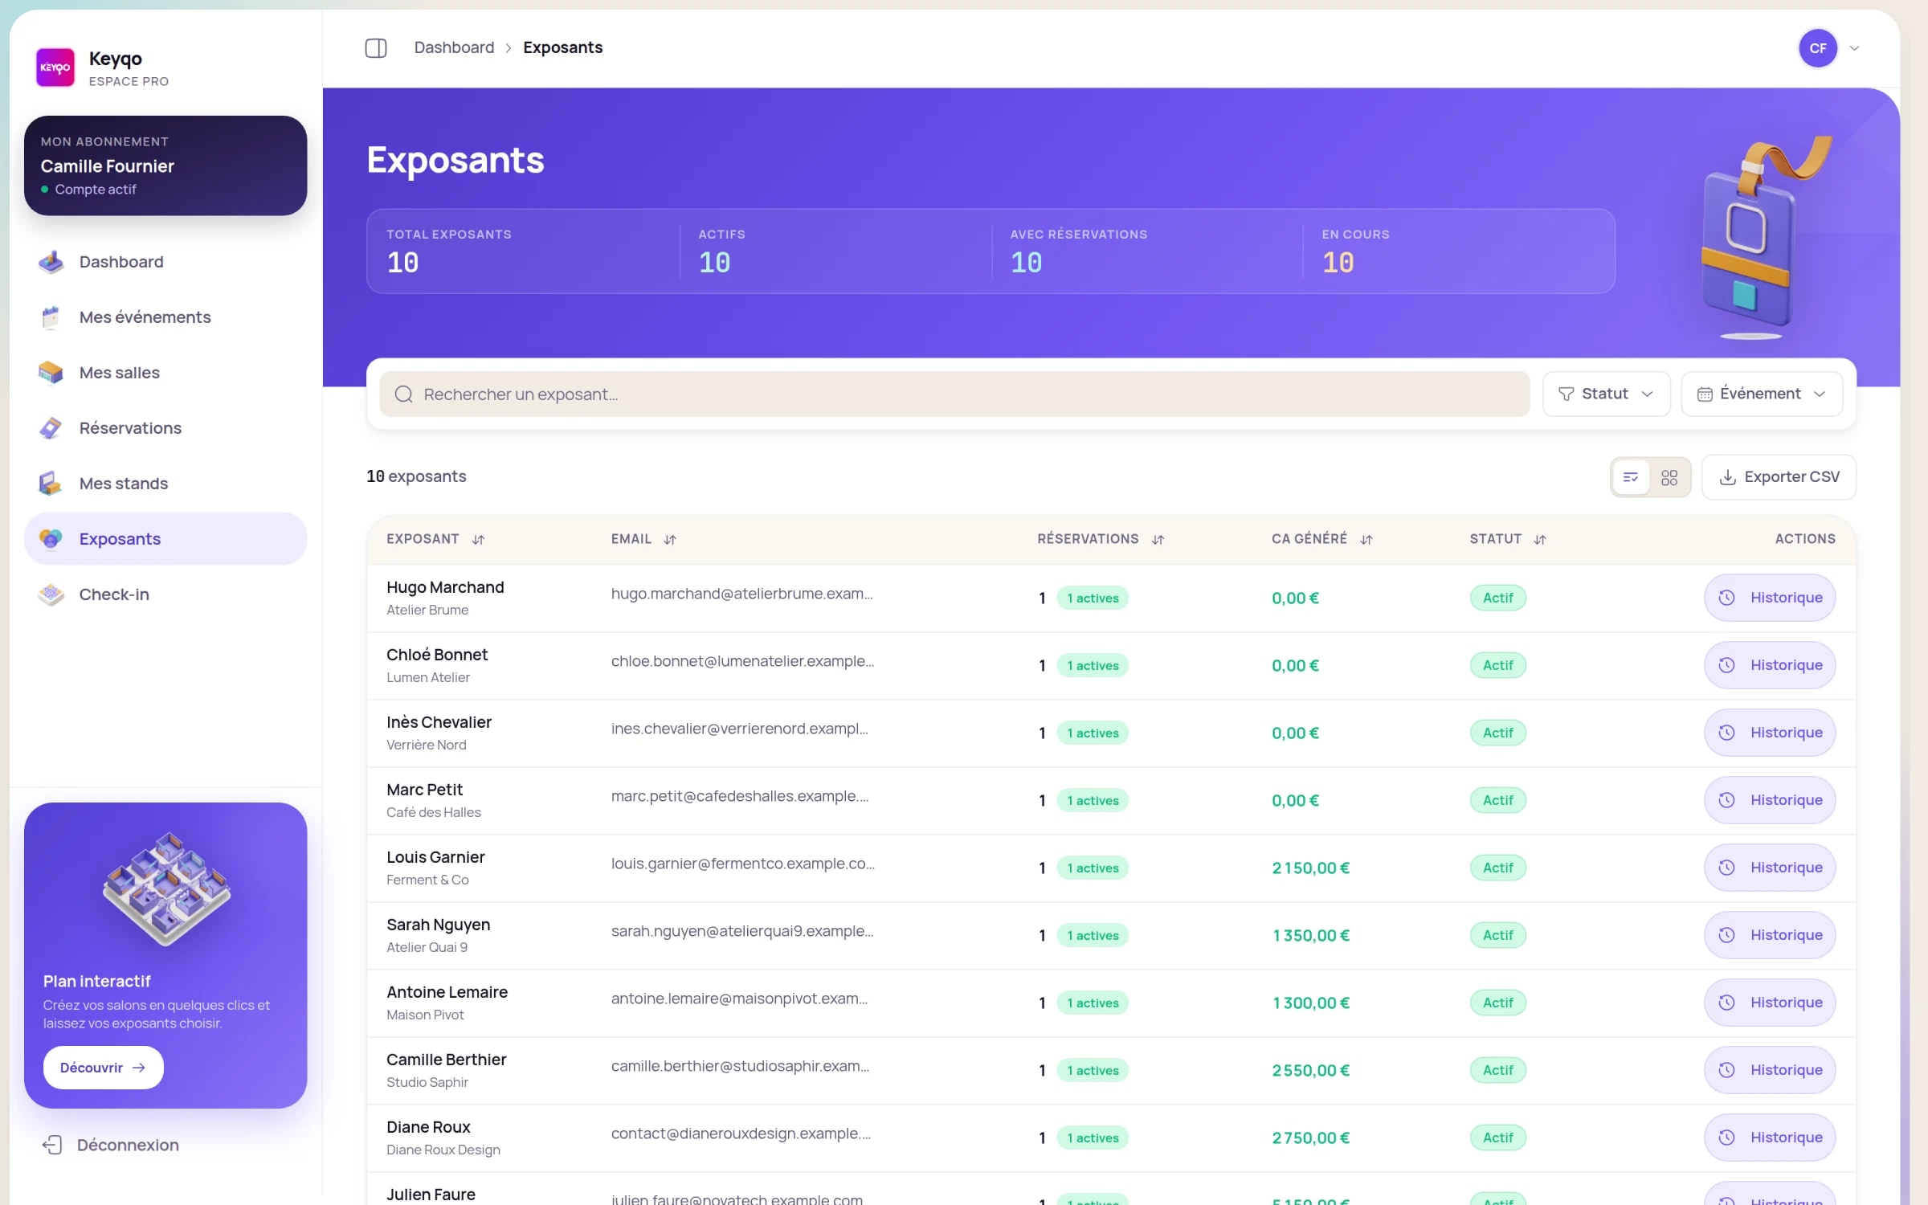The image size is (1928, 1205).
Task: Open the Événement filter dropdown
Action: point(1762,394)
